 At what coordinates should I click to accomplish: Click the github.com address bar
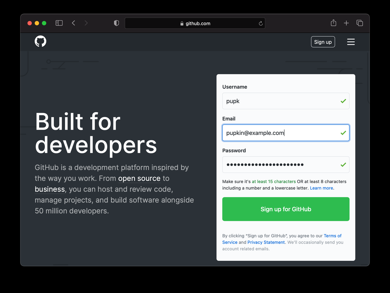tap(195, 23)
